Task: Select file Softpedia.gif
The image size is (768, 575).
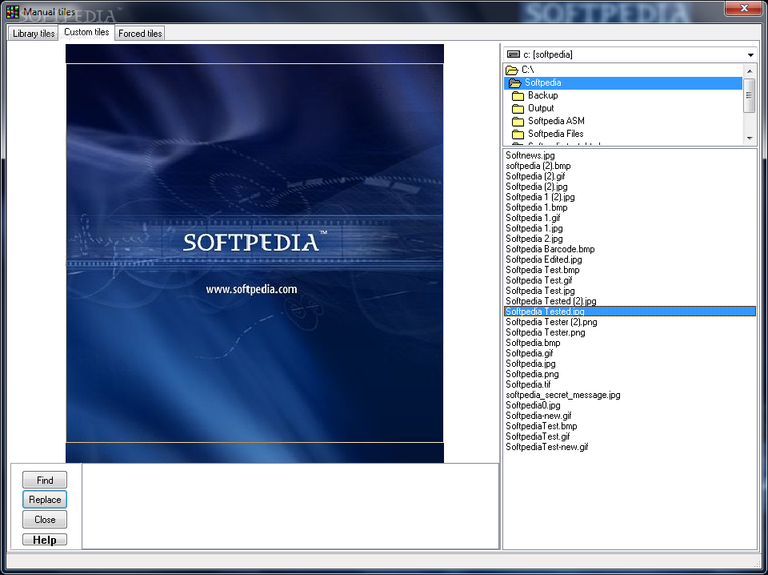Action: click(x=530, y=353)
